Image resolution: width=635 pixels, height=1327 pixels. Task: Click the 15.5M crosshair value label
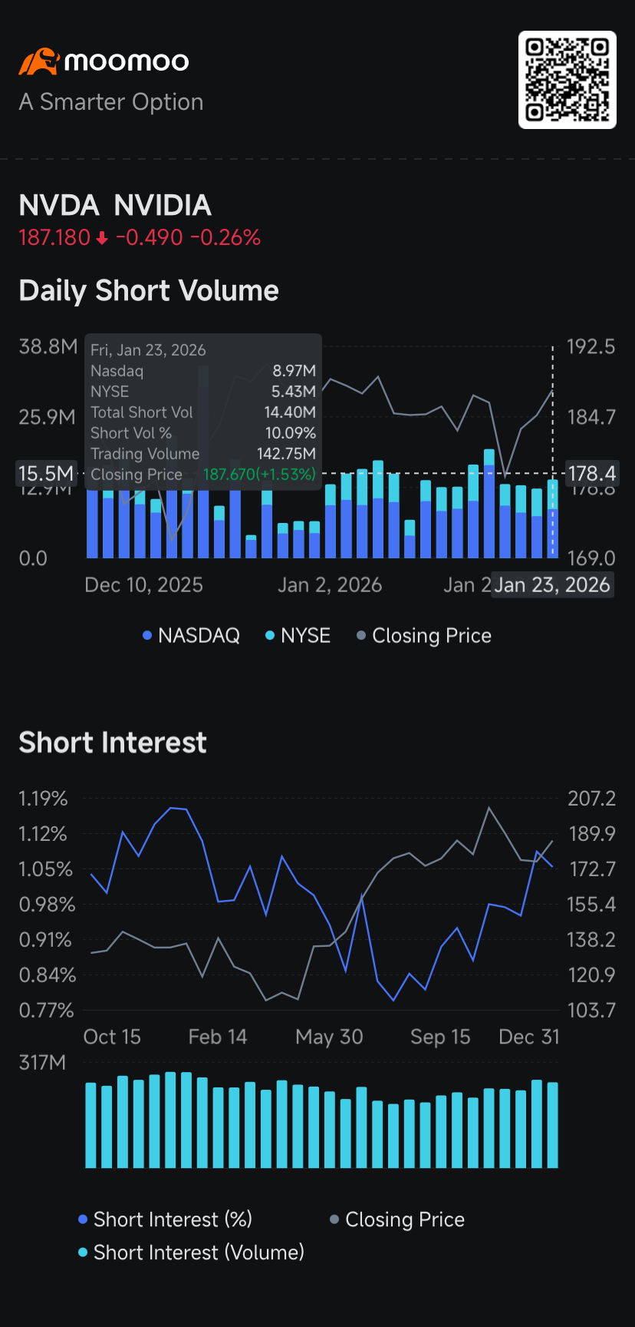(x=46, y=473)
